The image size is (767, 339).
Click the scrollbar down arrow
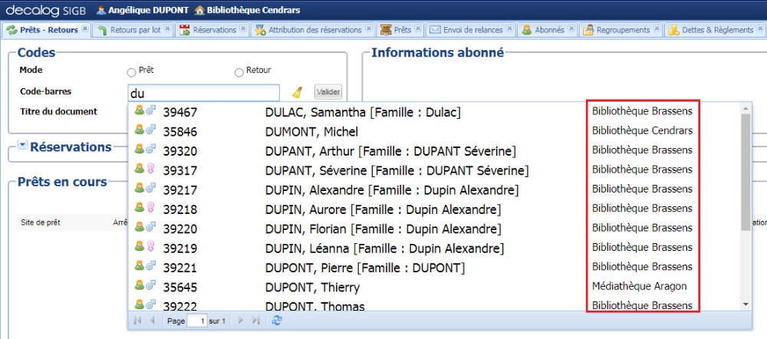click(x=746, y=304)
